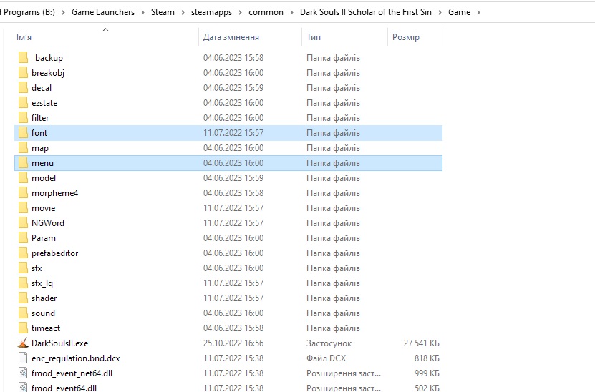Click the 999 КБ size value

click(x=427, y=373)
